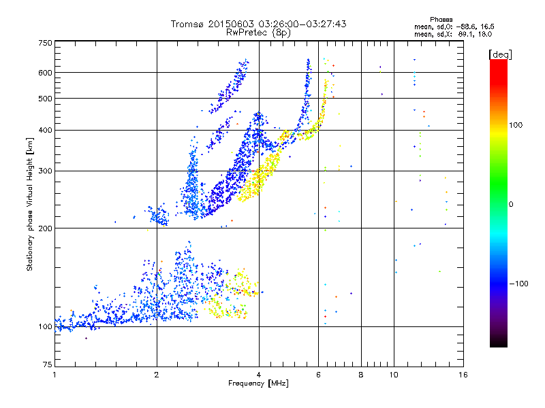Click the y-axis tick label '500'
This screenshot has height=408, width=545.
(x=45, y=99)
